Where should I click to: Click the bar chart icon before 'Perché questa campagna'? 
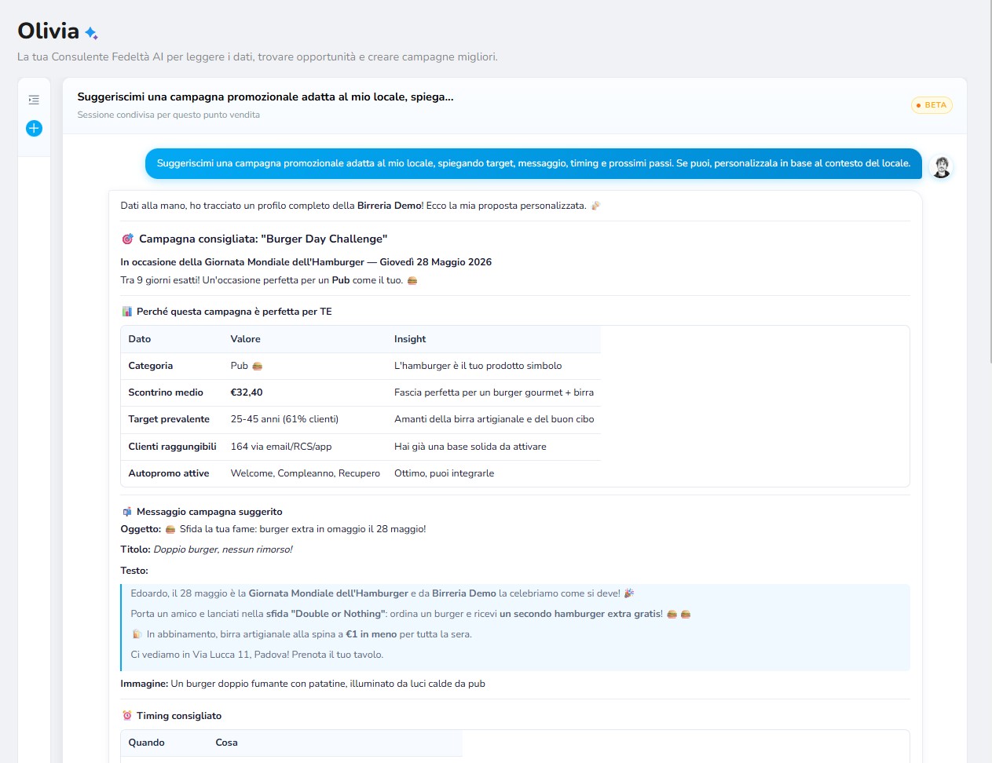coord(127,312)
